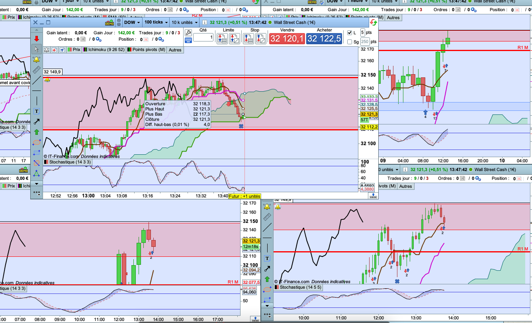Screen dimensions: 532x323
Task: Click the chain link icon beside DOW selector
Action: (x=118, y=22)
